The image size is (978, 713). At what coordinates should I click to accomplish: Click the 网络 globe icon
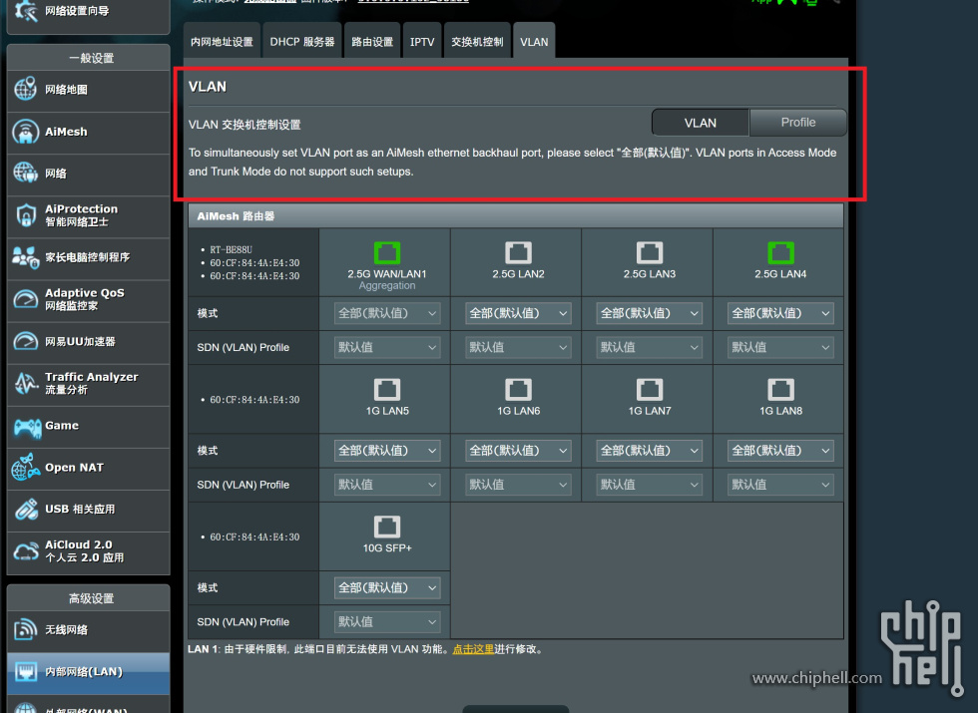pyautogui.click(x=26, y=174)
